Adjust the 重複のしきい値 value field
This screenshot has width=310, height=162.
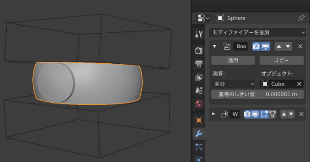click(257, 94)
